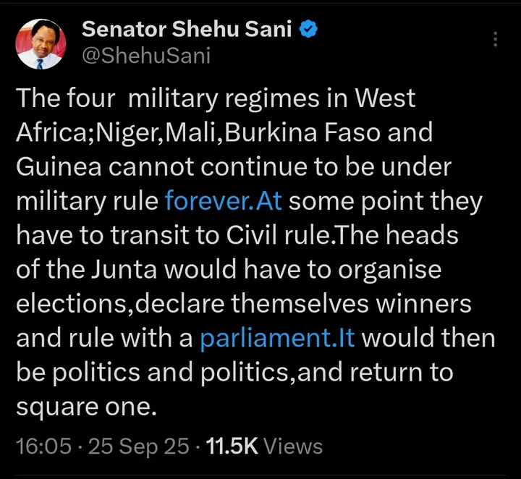Viewport: 521px width, 479px height.
Task: Click the 25 Sep 25 date
Action: point(138,445)
